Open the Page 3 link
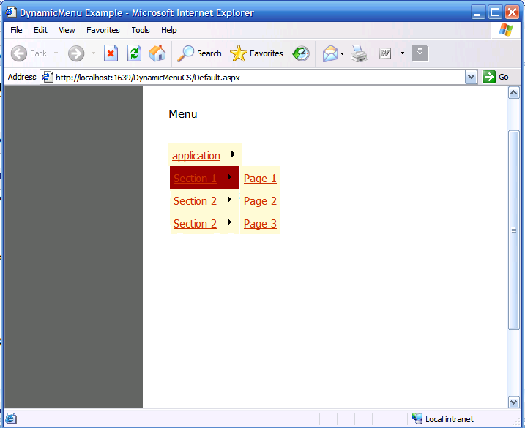 tap(260, 224)
